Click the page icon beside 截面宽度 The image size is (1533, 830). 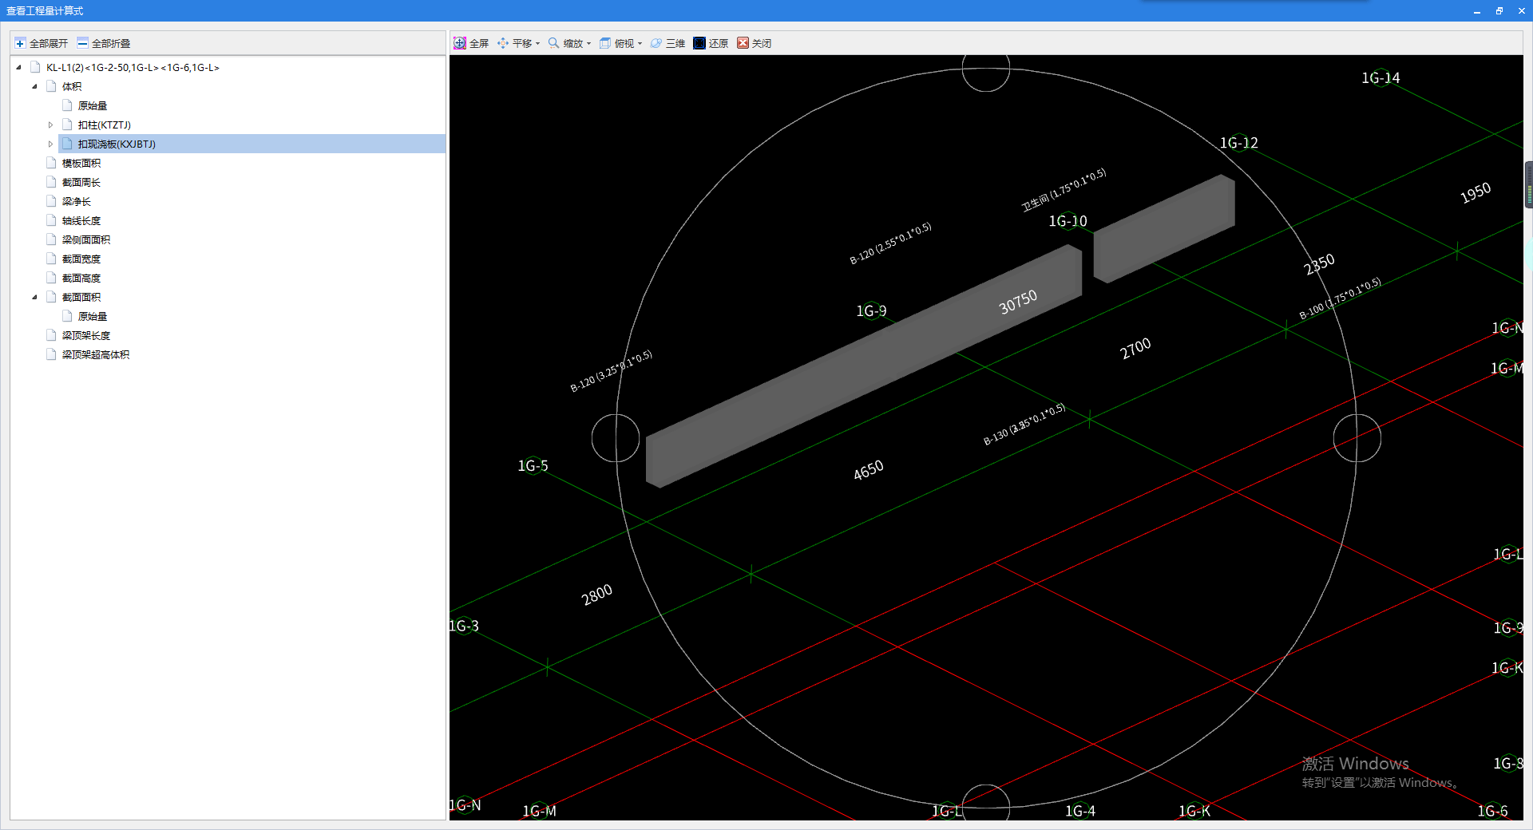coord(52,259)
